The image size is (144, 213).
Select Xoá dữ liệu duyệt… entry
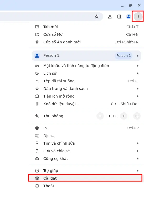pos(86,104)
